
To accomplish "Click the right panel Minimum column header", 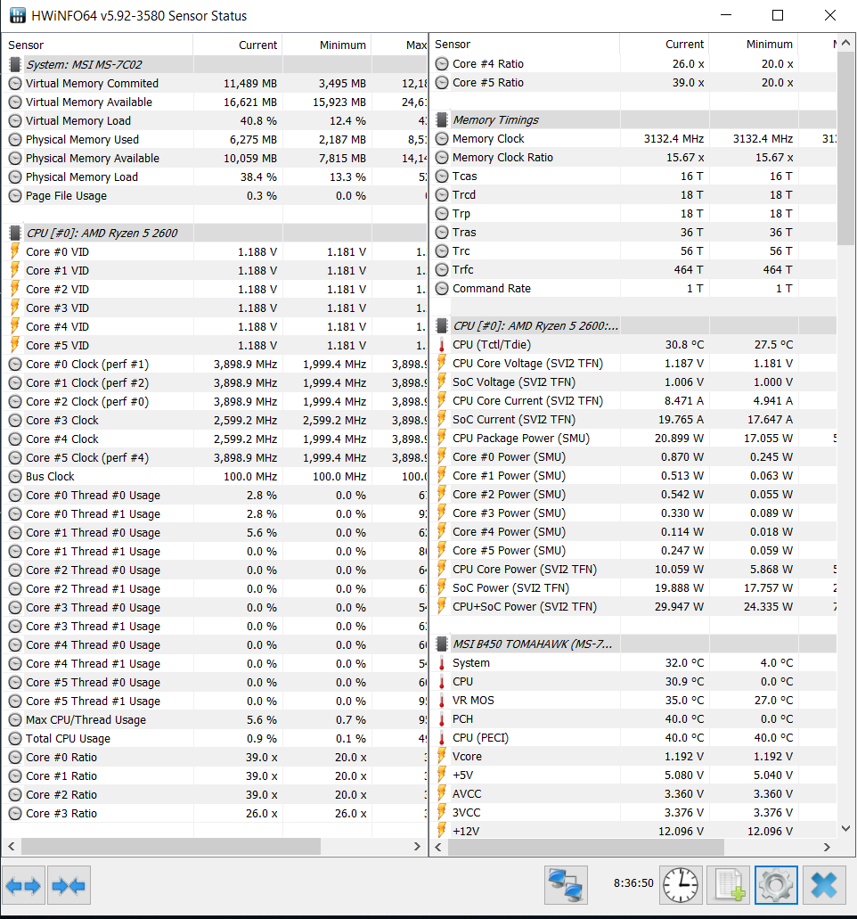I will point(754,45).
